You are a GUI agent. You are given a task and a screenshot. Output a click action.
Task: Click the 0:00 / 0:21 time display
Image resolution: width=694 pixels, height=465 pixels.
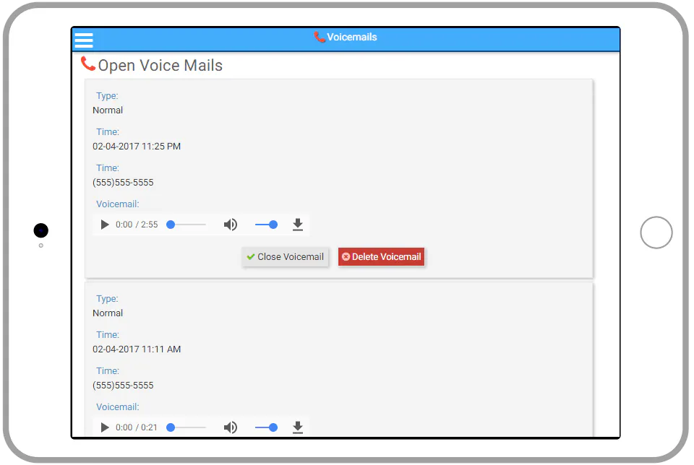point(137,427)
